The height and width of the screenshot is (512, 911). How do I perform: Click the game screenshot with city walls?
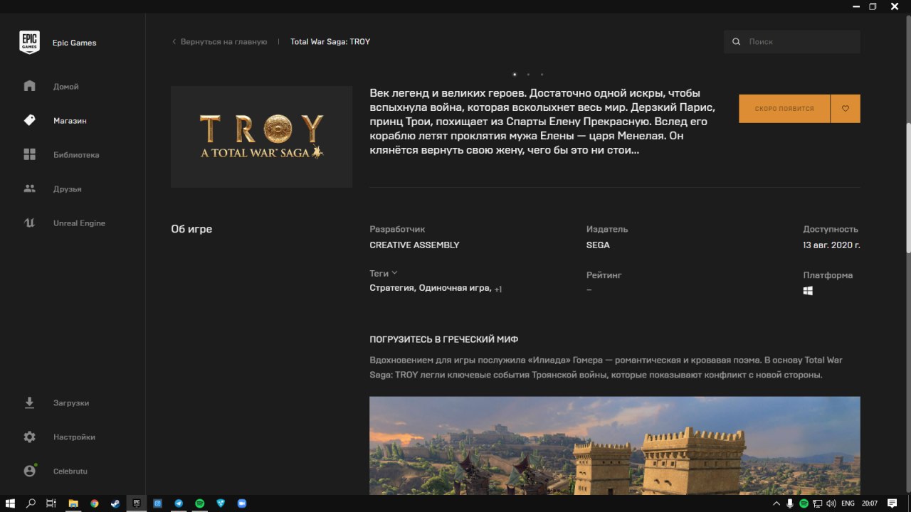pyautogui.click(x=615, y=445)
